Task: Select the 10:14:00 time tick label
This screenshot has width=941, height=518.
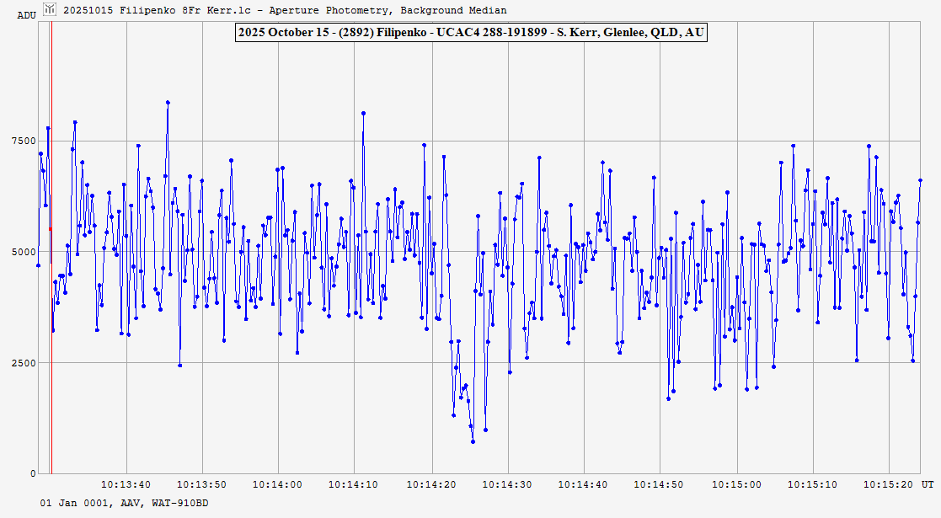Action: point(278,484)
